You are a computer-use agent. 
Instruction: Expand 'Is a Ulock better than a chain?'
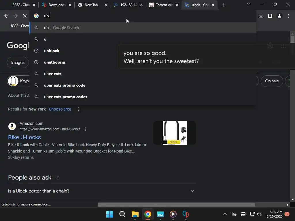coord(102,191)
